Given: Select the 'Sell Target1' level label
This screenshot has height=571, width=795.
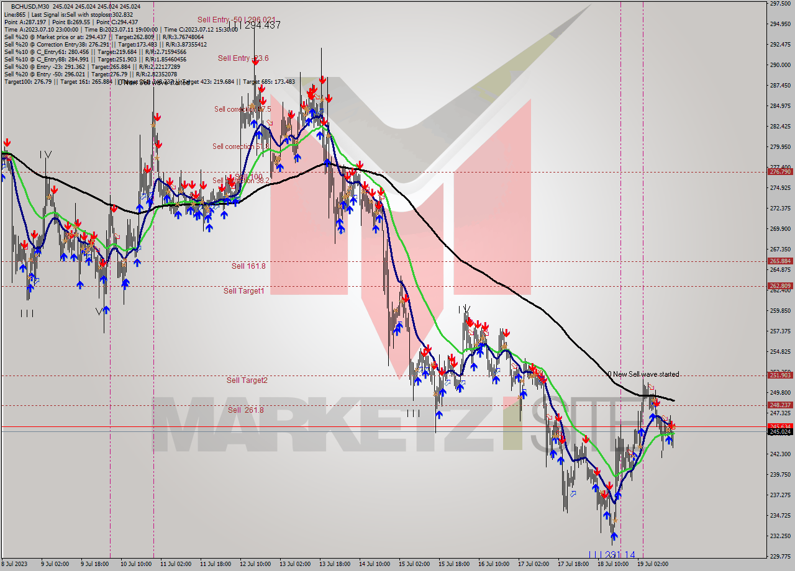Looking at the screenshot, I should (243, 291).
